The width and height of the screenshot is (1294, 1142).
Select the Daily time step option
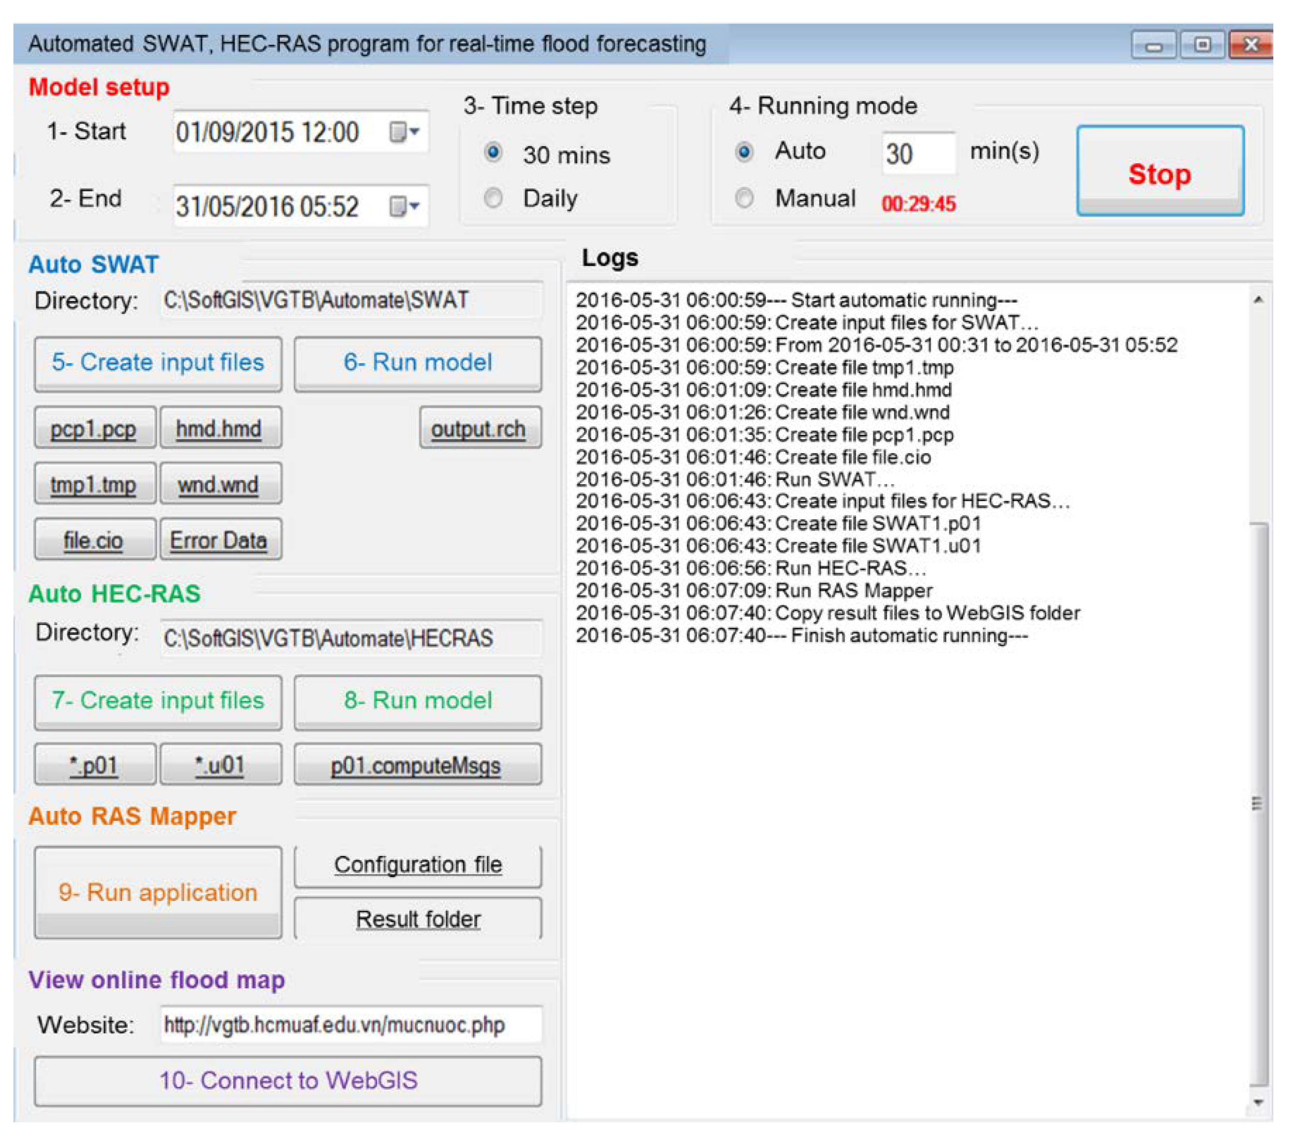[493, 198]
